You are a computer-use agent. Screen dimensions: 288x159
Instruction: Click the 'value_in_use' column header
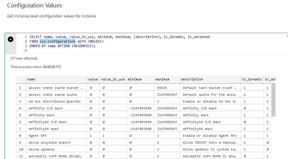tap(113, 79)
